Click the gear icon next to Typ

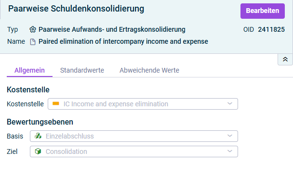click(x=33, y=29)
